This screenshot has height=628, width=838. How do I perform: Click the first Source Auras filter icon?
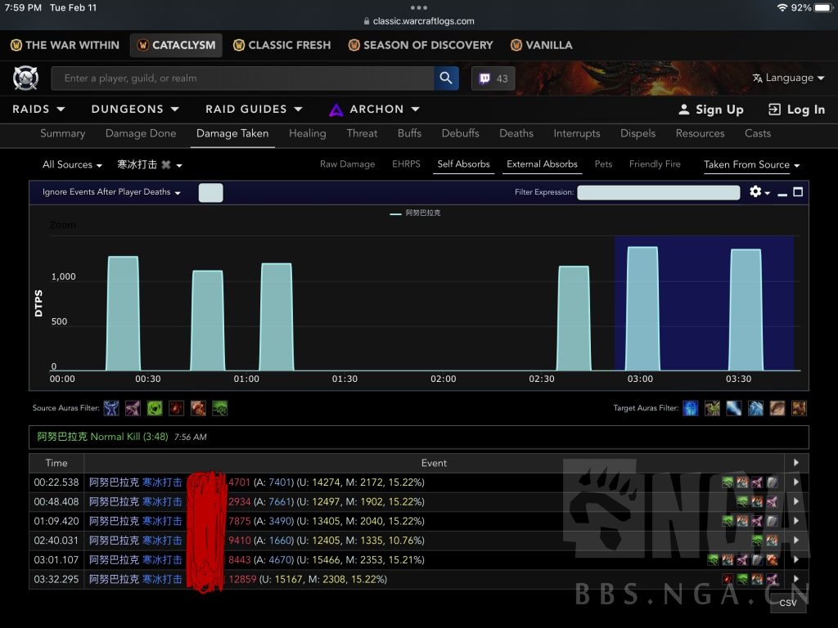[111, 408]
